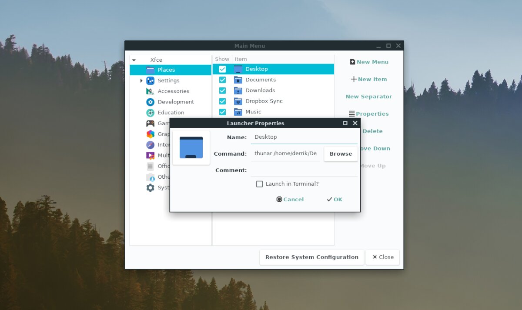Image resolution: width=522 pixels, height=310 pixels.
Task: Confirm with the OK button
Action: [334, 200]
